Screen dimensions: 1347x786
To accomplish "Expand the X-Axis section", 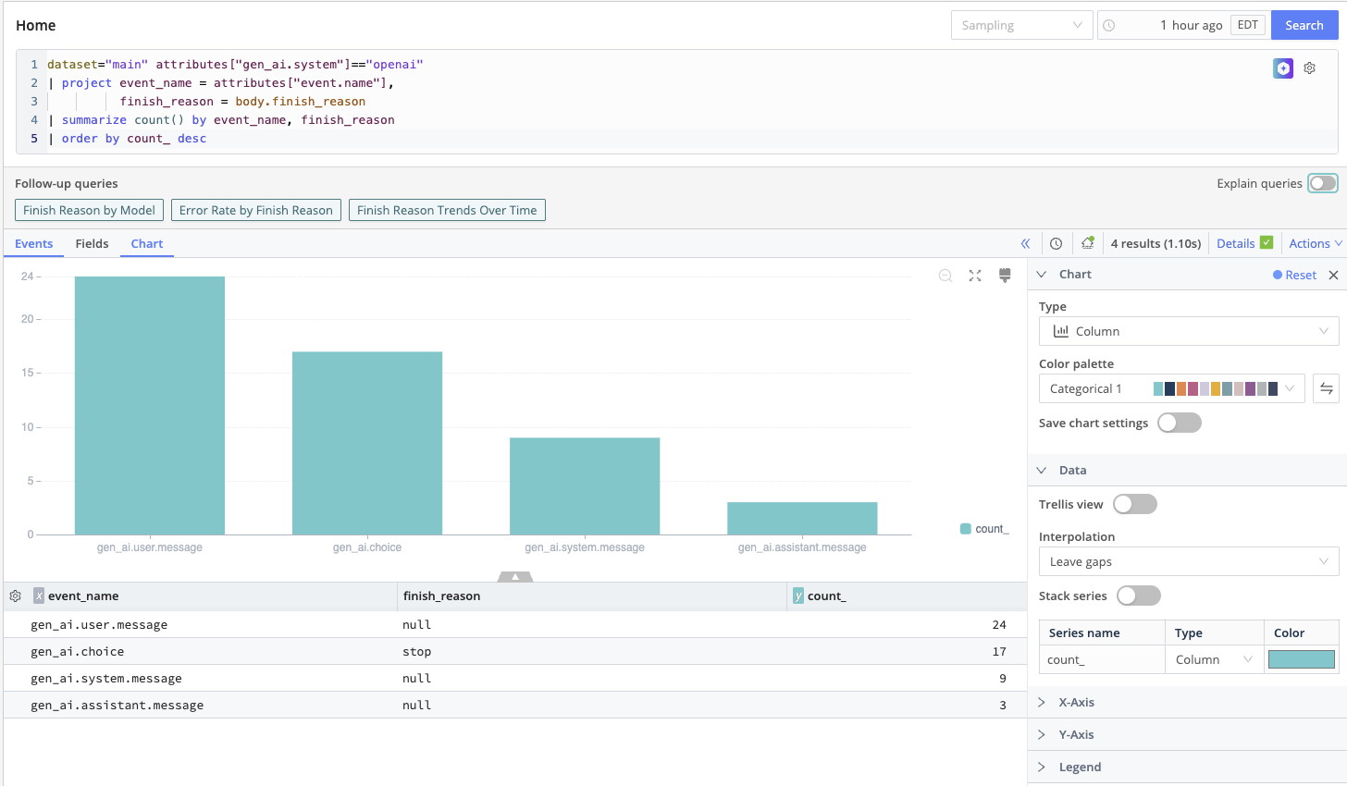I will [x=1076, y=703].
